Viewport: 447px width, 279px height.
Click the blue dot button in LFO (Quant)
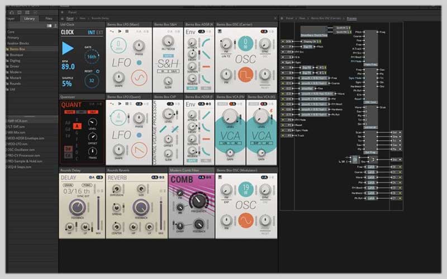[139, 135]
